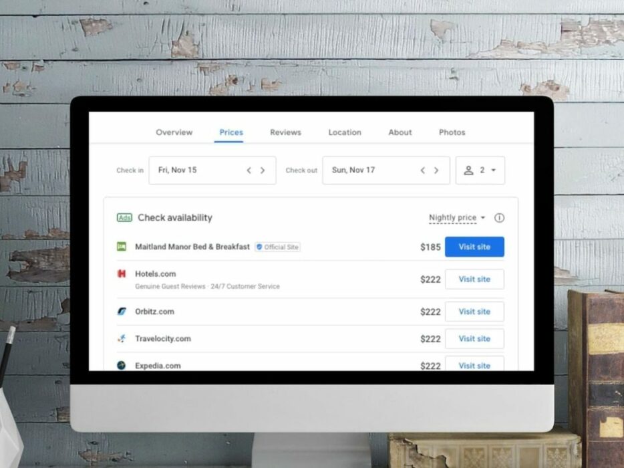624x468 pixels.
Task: Switch to the Photos tab
Action: (452, 132)
